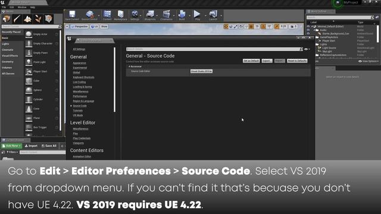Open the viewport options arrow dropdown
Screen dimensions: 381x214
(67, 26)
